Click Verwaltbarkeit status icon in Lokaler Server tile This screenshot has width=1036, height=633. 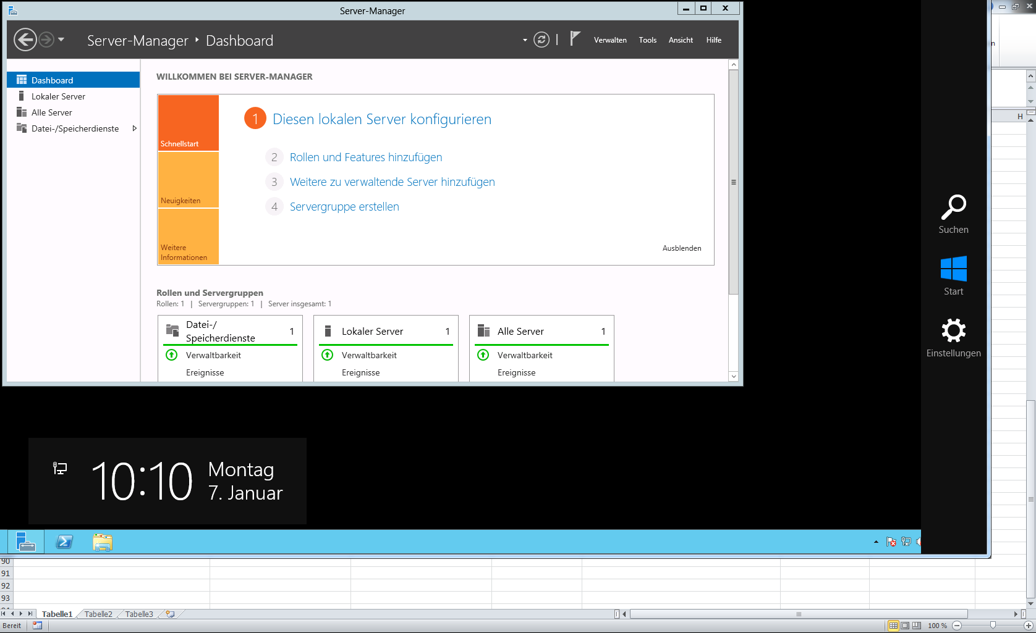tap(328, 355)
